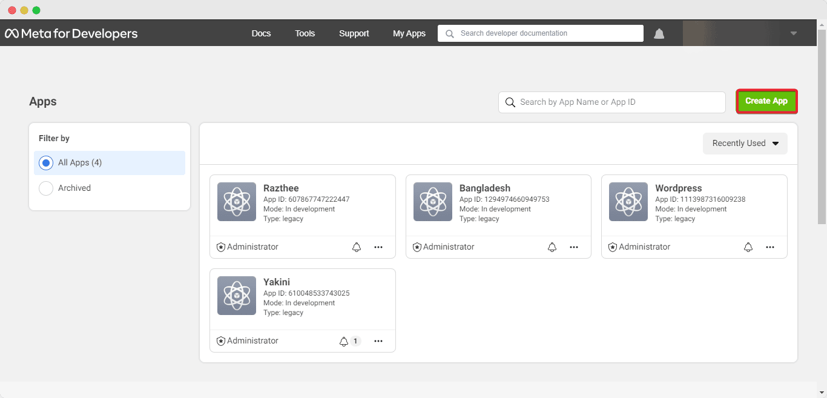Open the Razthee more options menu
Viewport: 827px width, 398px height.
(378, 247)
